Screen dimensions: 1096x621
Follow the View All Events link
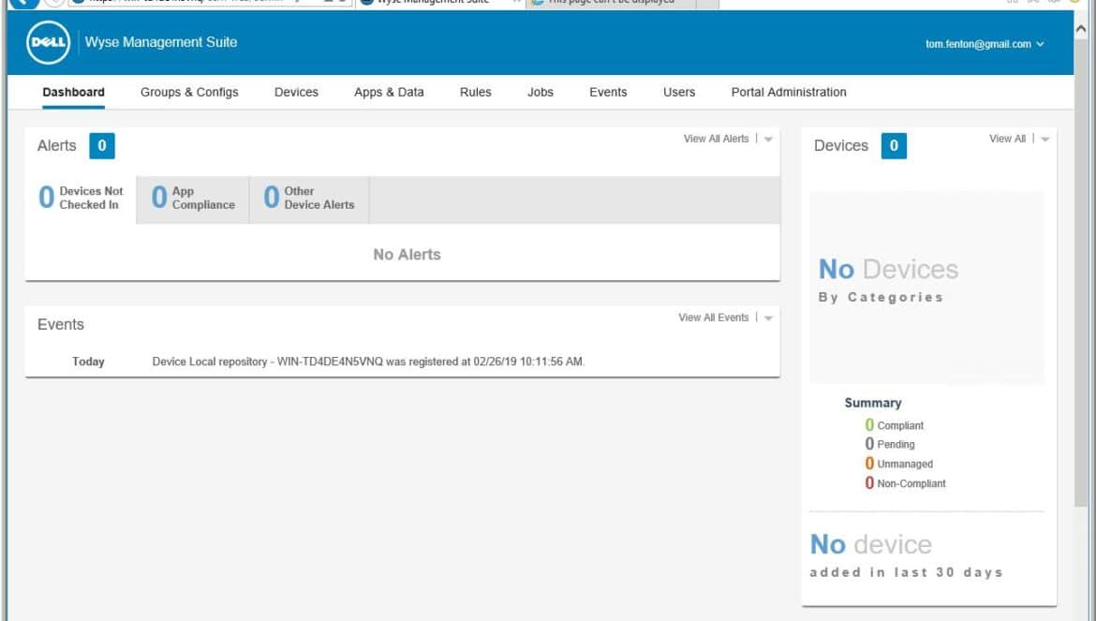coord(713,318)
